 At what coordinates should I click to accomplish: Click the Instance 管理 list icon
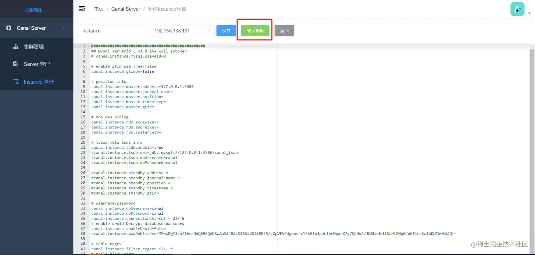tap(16, 82)
